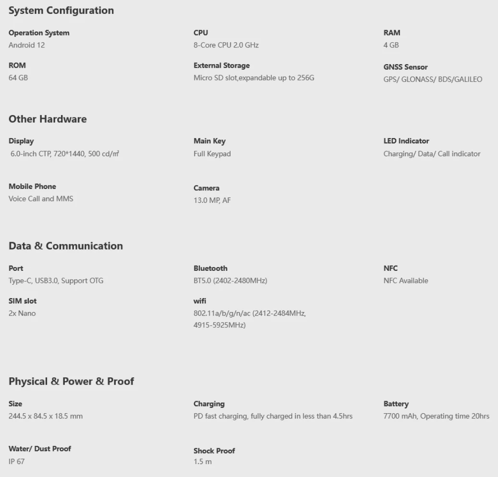This screenshot has height=477, width=498.
Task: Click the IP 67 rating text
Action: tap(16, 461)
